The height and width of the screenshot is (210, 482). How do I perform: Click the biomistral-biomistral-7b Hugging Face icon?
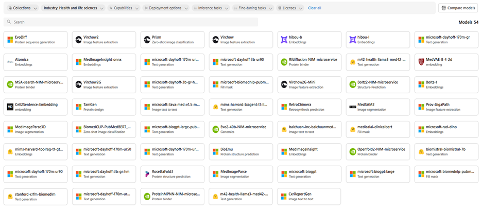point(421,152)
